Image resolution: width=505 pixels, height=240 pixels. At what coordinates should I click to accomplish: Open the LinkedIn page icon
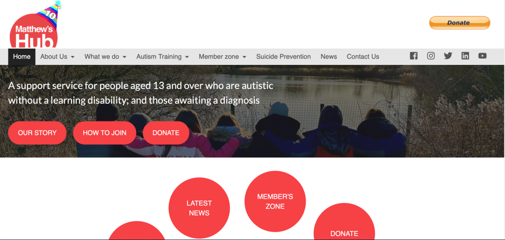(x=465, y=56)
